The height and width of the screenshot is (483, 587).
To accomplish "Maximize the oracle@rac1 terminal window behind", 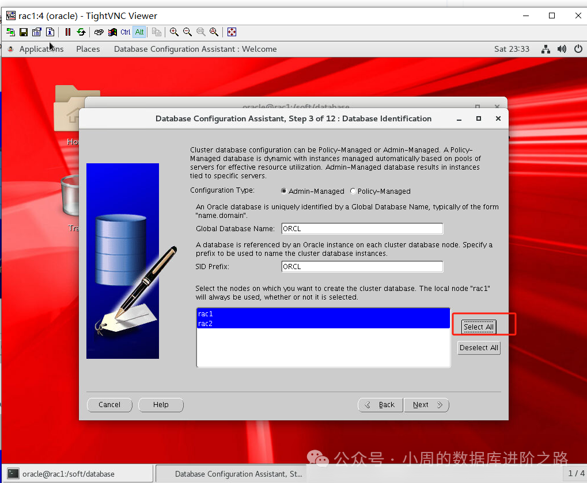I will click(478, 106).
